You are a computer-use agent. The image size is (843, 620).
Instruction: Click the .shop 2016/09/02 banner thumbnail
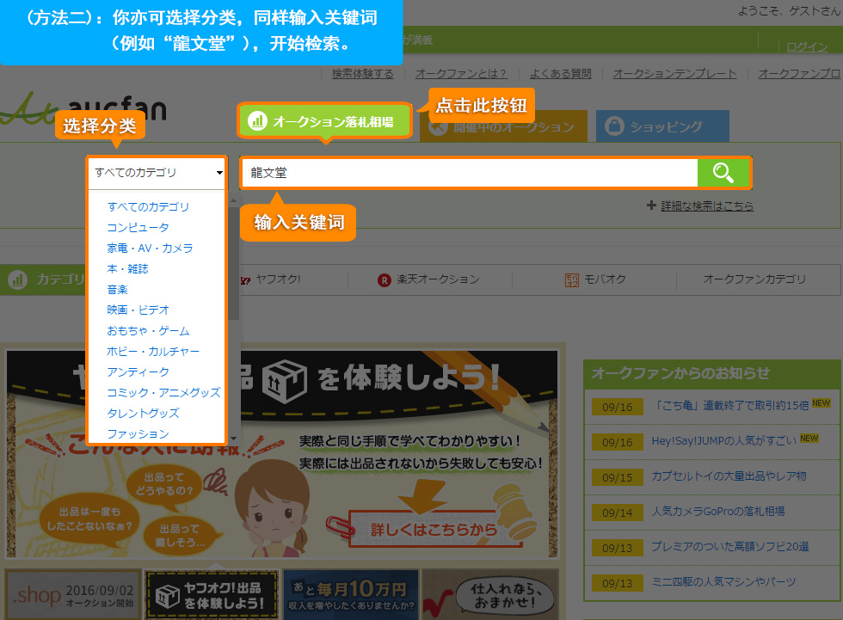point(73,594)
